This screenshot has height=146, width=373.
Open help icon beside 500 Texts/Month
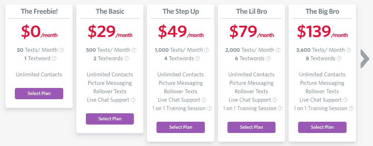tap(134, 50)
